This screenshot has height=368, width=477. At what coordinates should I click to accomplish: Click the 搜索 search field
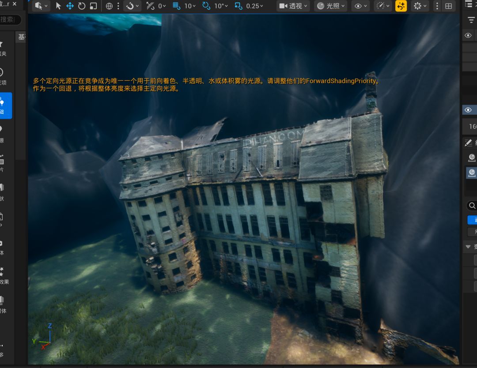point(10,20)
